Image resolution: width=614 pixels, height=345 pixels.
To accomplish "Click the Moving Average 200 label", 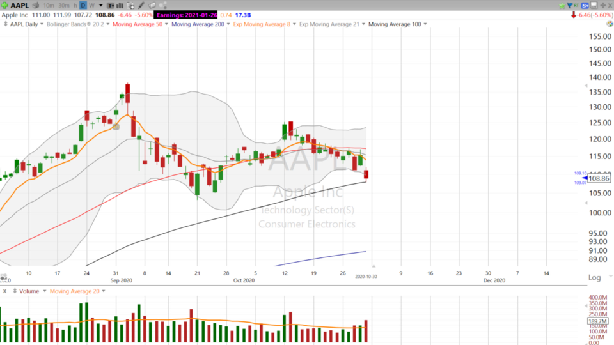I will point(198,24).
